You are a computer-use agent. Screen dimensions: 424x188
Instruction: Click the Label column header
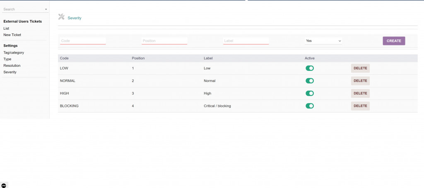(208, 58)
